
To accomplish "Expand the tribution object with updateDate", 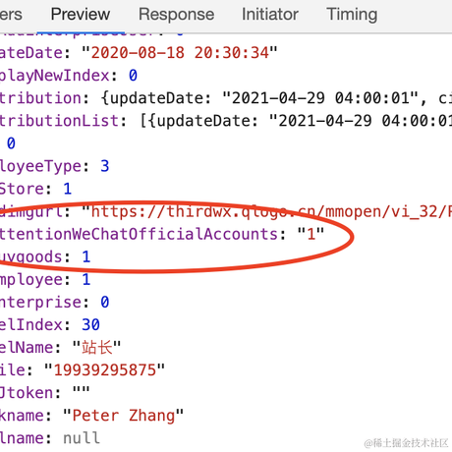I will pyautogui.click(x=226, y=98).
